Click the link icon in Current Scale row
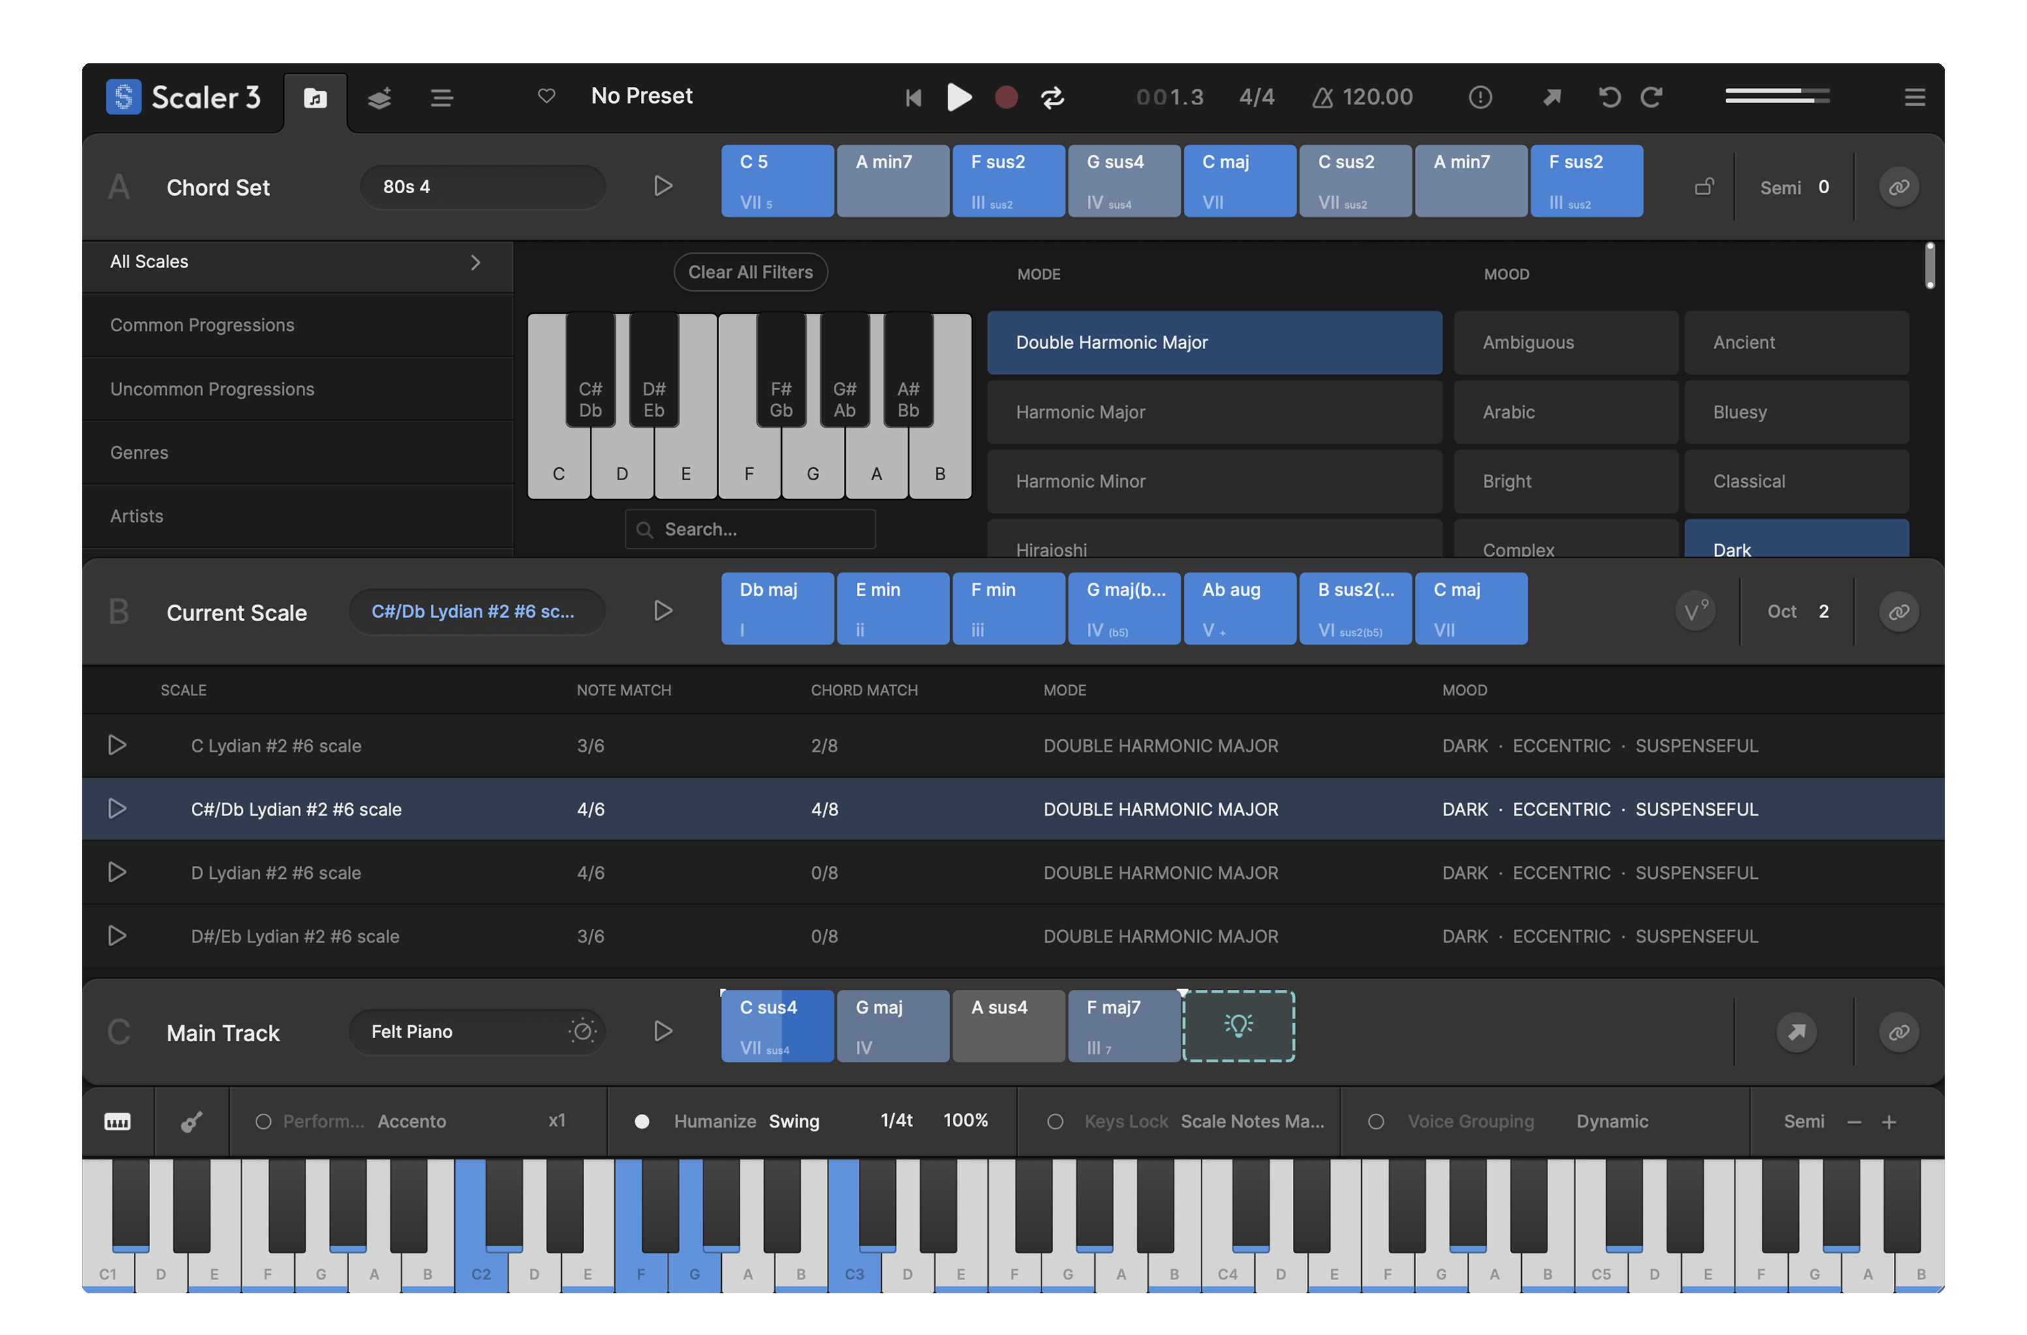 click(x=1898, y=612)
